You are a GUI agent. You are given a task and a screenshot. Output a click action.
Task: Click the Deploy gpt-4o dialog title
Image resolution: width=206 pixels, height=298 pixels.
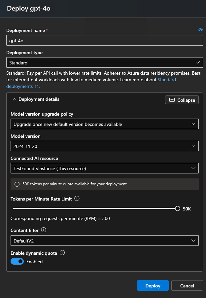[x=29, y=9]
